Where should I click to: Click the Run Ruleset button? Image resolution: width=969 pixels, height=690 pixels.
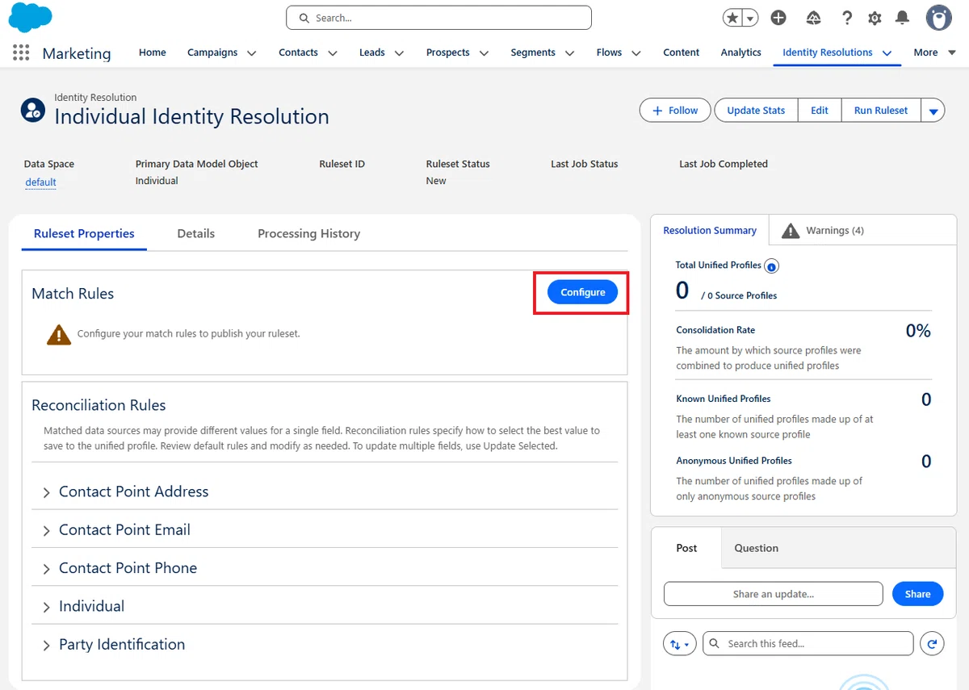click(x=881, y=111)
